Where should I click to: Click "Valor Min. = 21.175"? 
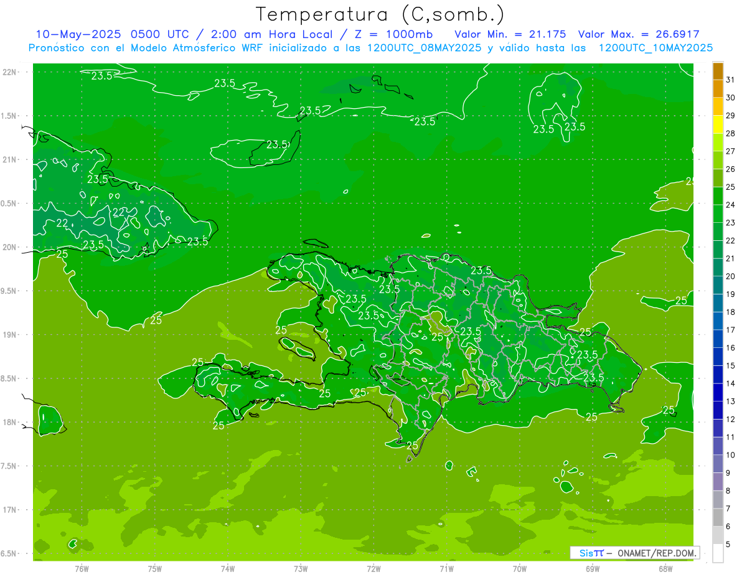[510, 34]
